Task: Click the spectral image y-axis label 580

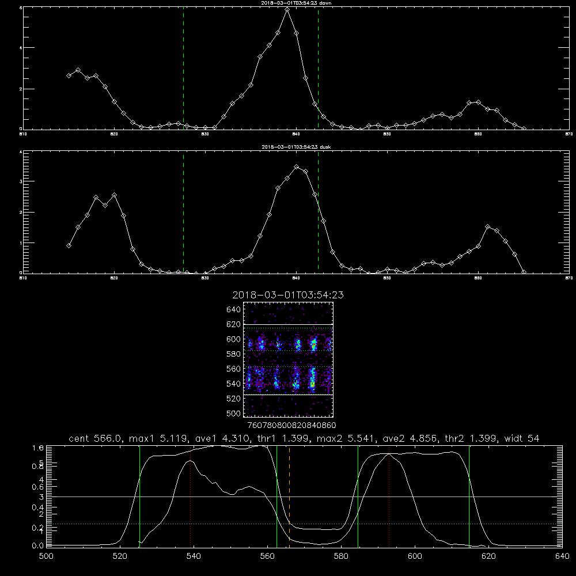Action: 234,354
